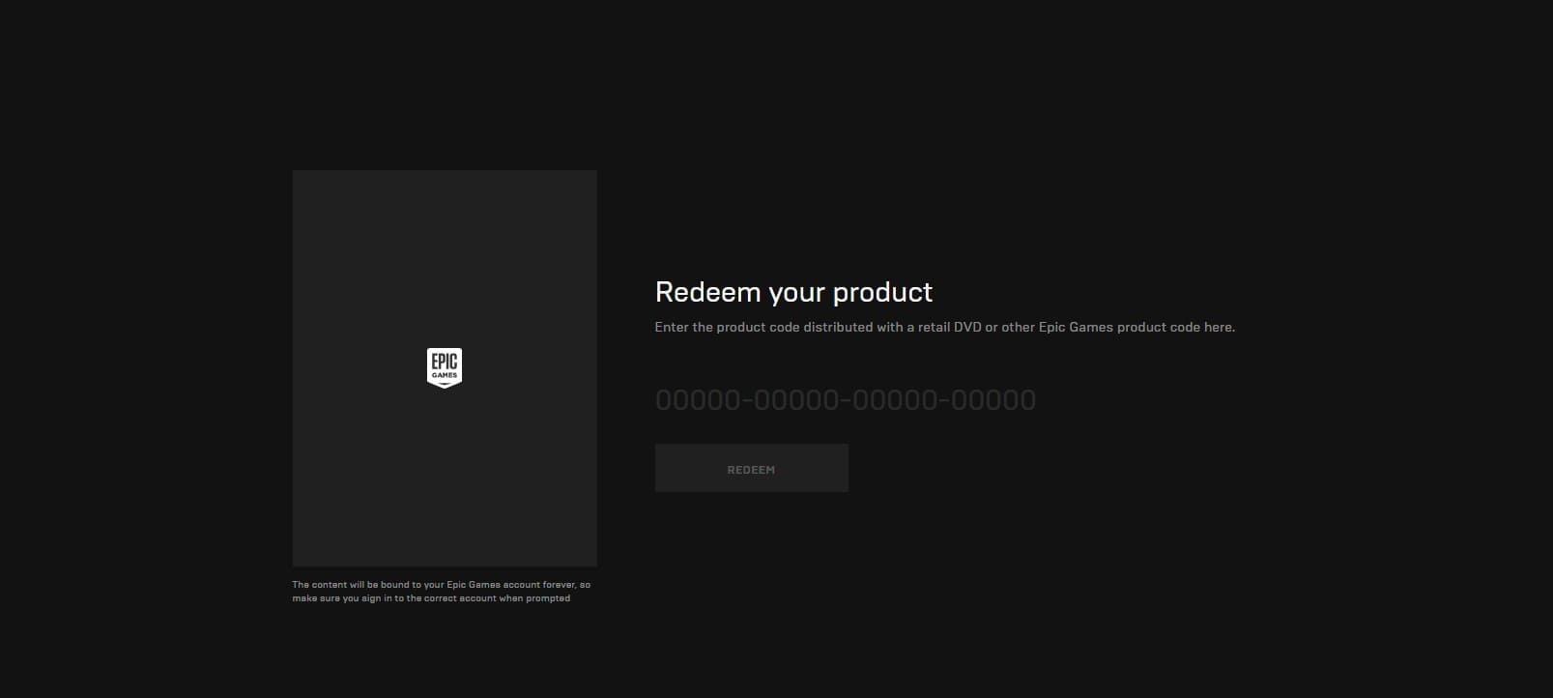1553x698 pixels.
Task: Click the third 00000 group in code field
Action: [895, 400]
